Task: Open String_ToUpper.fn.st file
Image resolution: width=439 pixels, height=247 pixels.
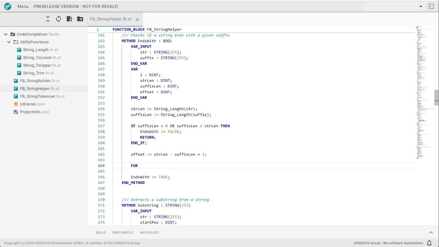Action: click(x=42, y=65)
